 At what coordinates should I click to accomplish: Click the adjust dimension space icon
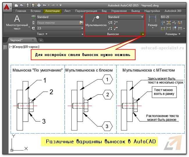pos(169,22)
